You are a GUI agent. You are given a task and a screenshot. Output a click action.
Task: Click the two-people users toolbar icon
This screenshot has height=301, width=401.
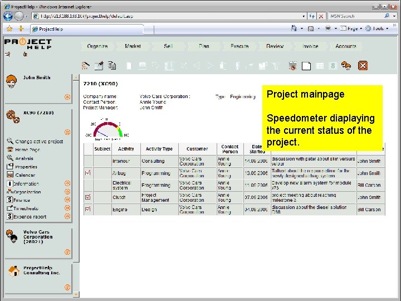346,66
